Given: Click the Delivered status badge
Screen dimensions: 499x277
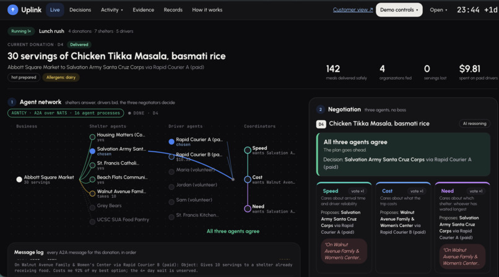Looking at the screenshot, I should [x=79, y=45].
